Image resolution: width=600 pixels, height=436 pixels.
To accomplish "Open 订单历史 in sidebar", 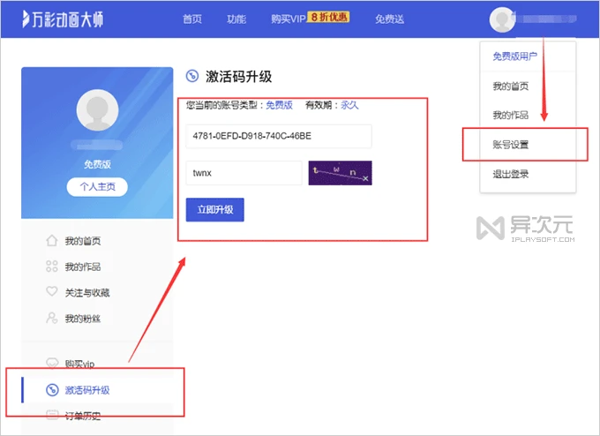I will tap(83, 416).
